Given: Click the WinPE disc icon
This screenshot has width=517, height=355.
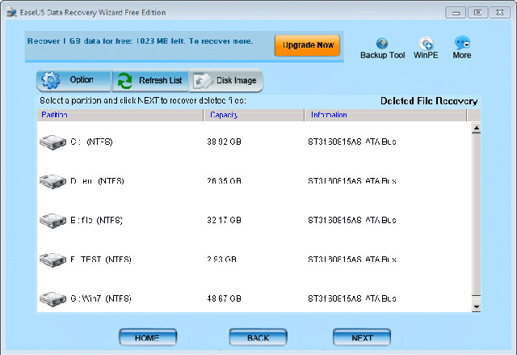Looking at the screenshot, I should 426,44.
